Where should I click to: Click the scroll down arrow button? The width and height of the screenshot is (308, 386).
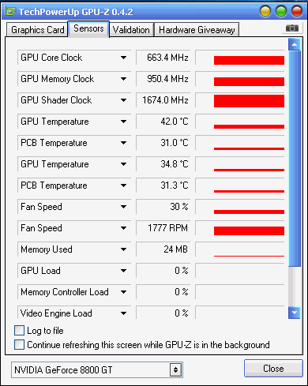295,313
